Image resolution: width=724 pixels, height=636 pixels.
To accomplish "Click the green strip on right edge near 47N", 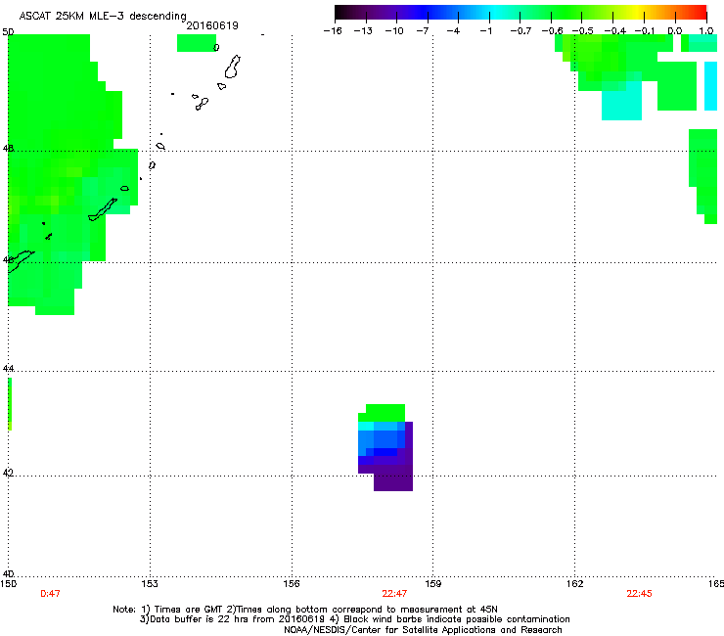I will pyautogui.click(x=704, y=175).
